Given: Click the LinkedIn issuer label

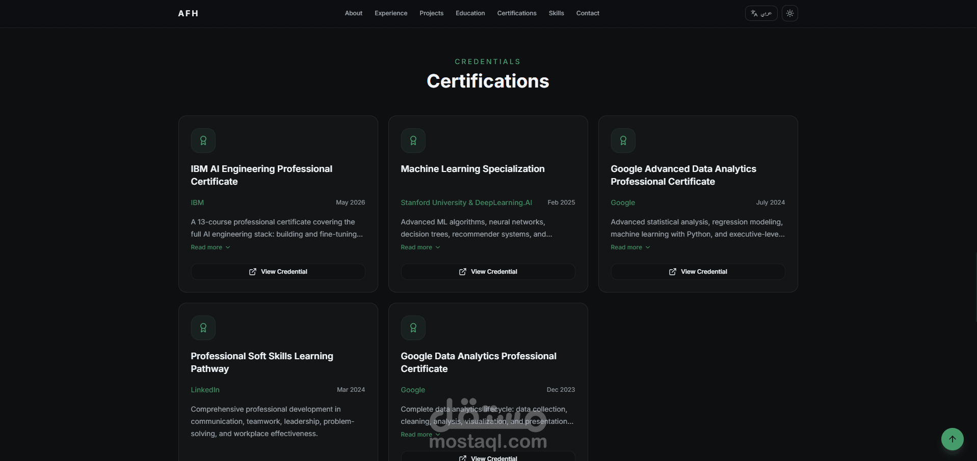Looking at the screenshot, I should [x=205, y=390].
